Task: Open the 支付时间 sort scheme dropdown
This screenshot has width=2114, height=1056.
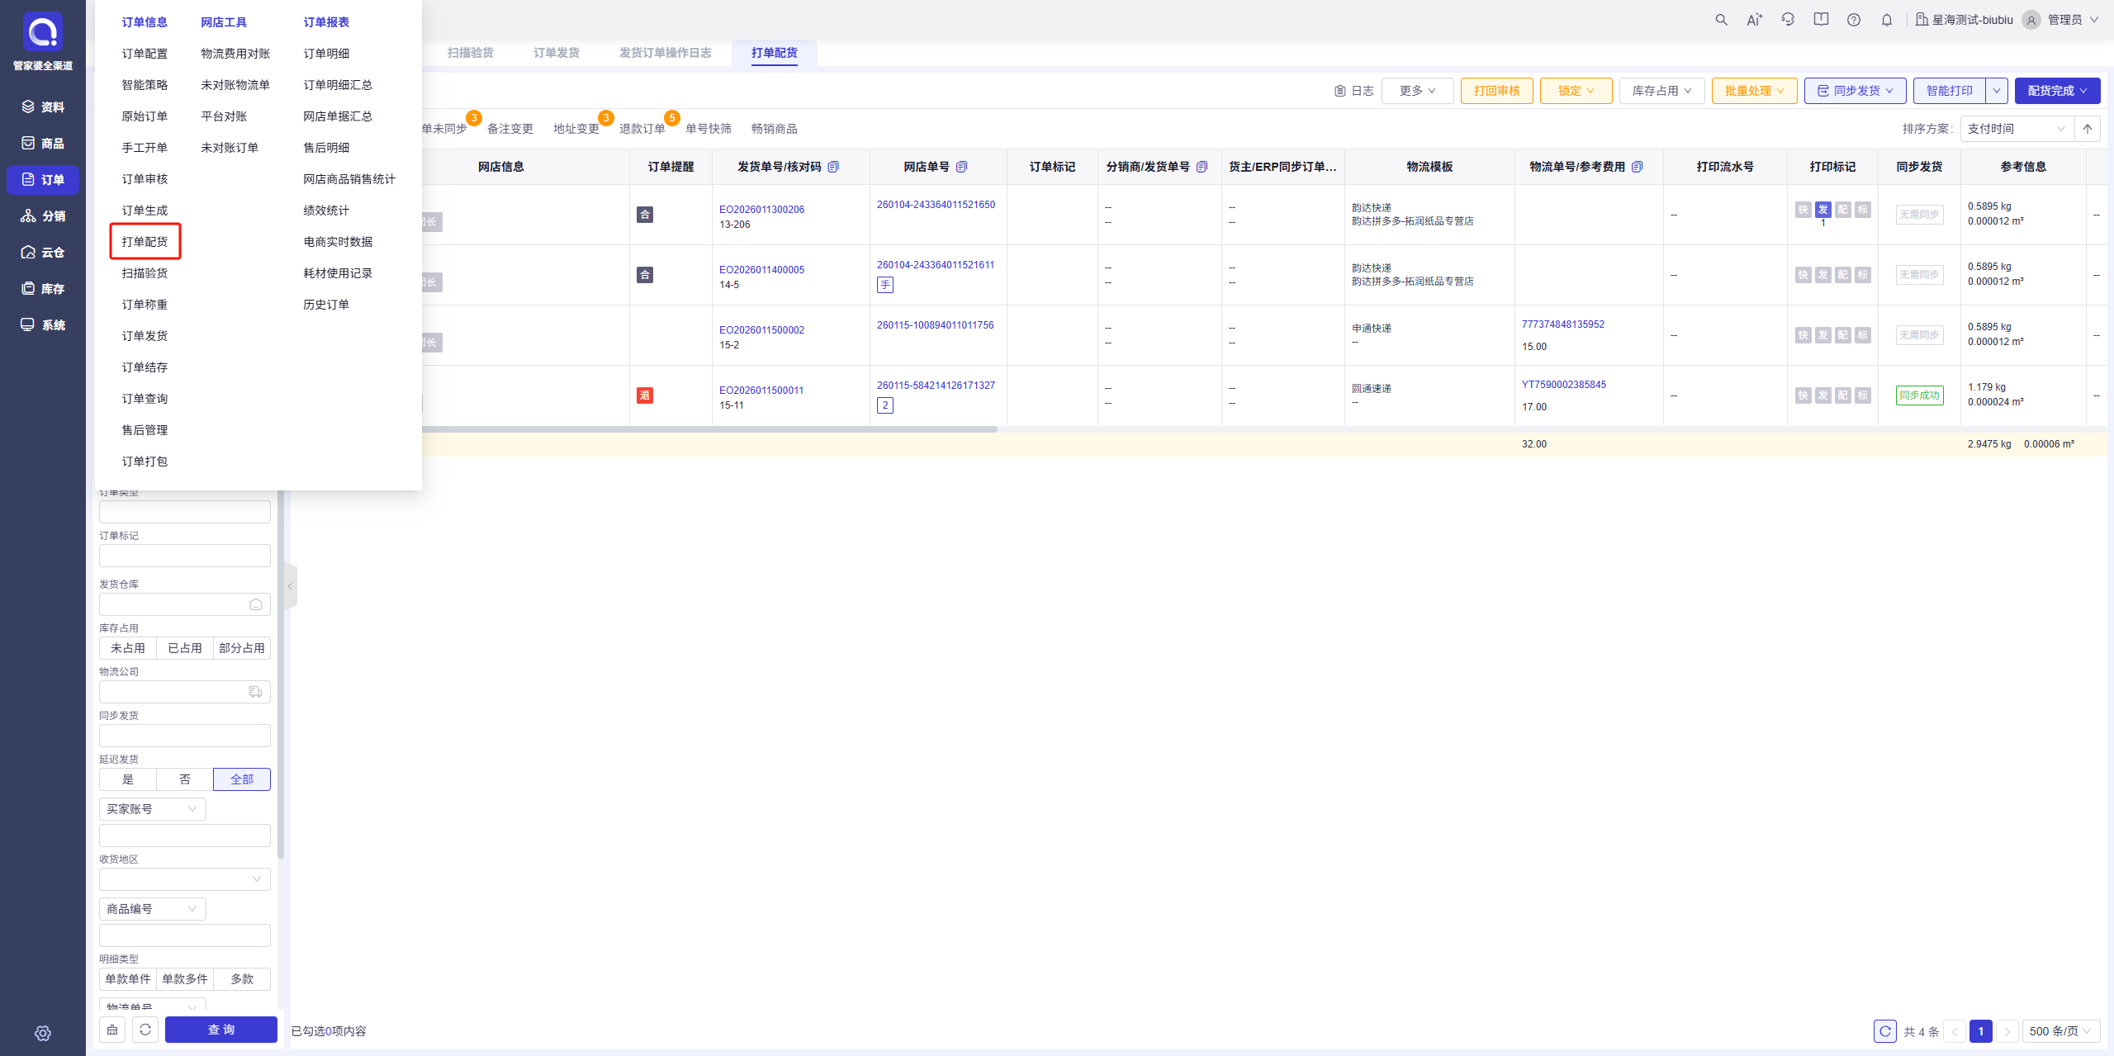Action: click(2017, 129)
